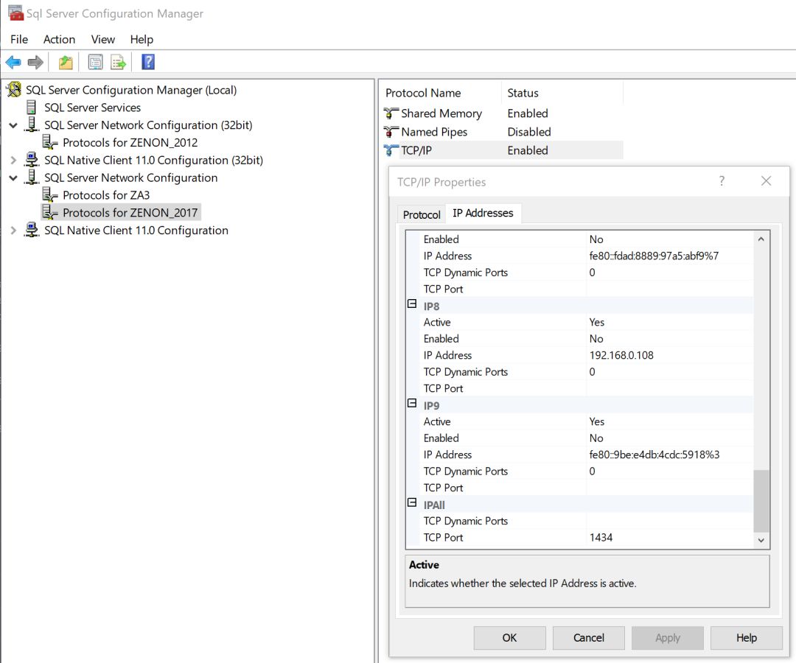Select Protocols for ZA3 tree item
Image resolution: width=796 pixels, height=663 pixels.
[x=106, y=195]
